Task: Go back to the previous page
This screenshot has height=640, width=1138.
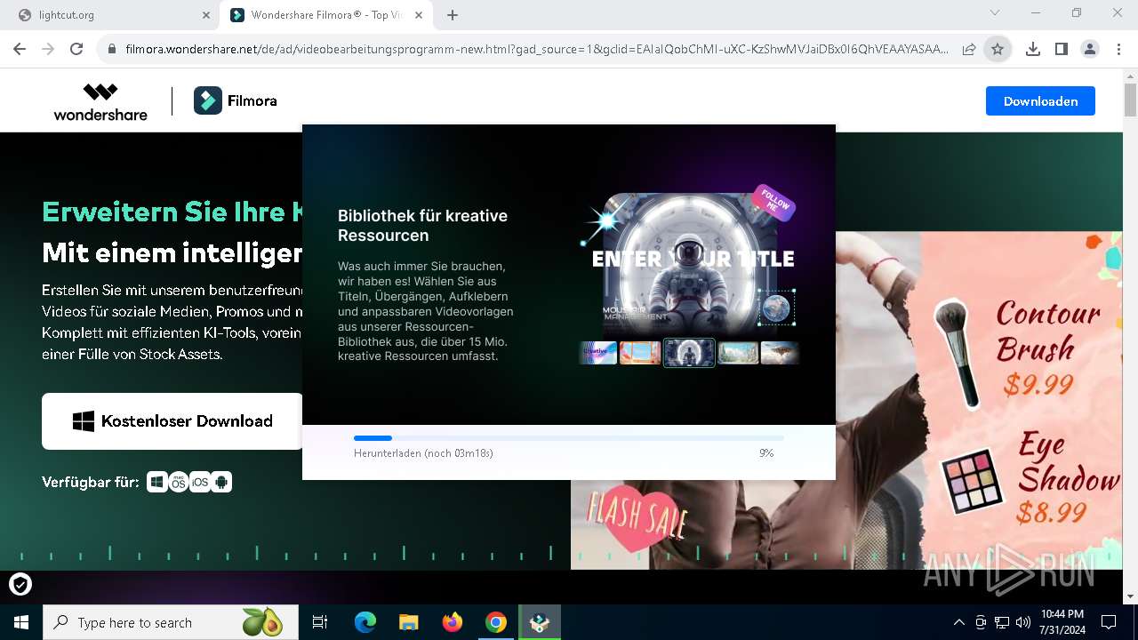Action: [20, 50]
